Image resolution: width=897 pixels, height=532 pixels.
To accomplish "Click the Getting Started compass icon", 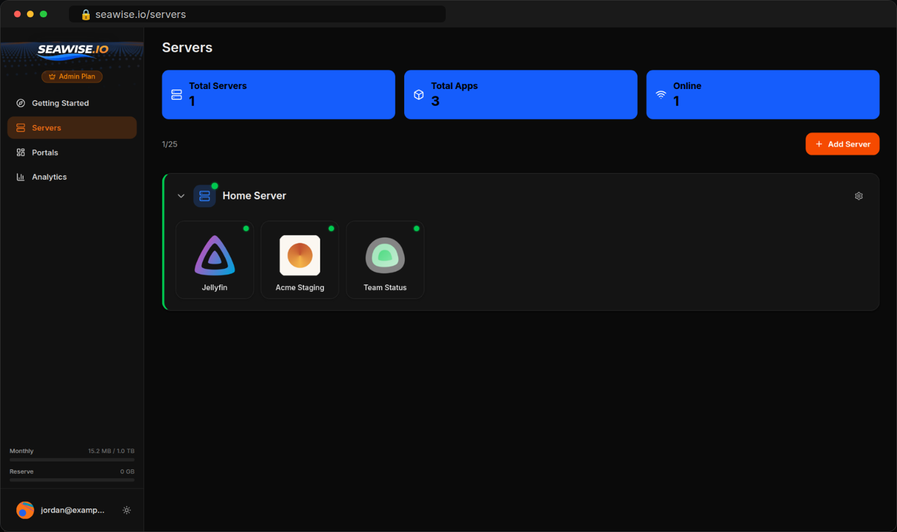I will pos(21,103).
